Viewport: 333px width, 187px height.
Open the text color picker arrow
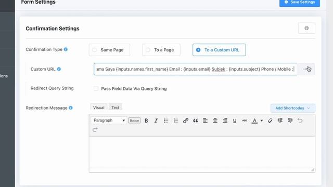(262, 121)
